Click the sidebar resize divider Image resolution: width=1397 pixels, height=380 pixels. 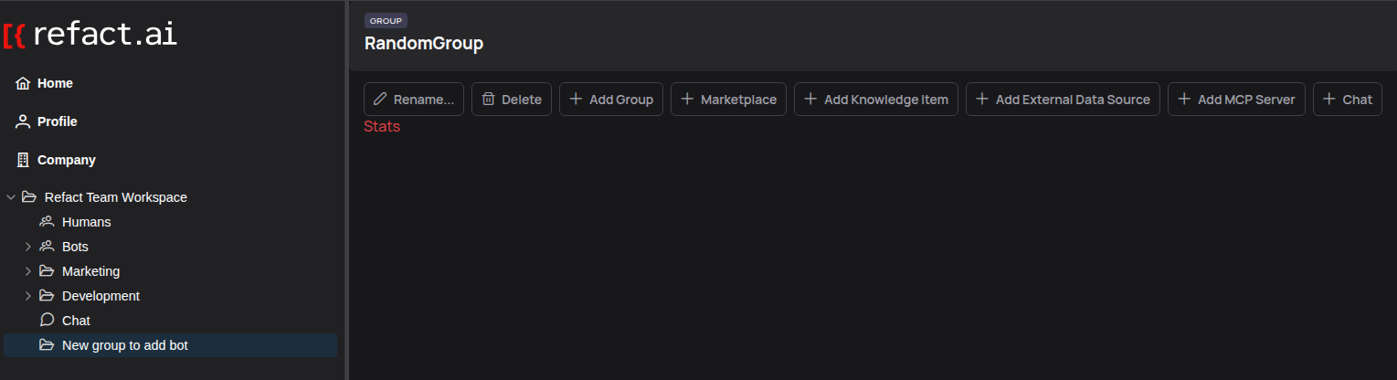tap(346, 190)
